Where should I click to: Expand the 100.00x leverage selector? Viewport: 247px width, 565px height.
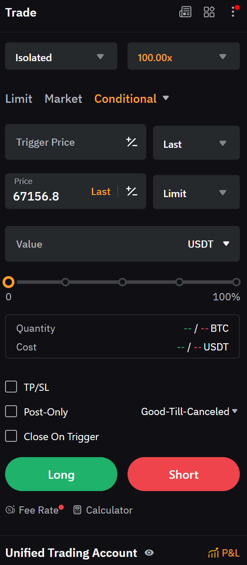pyautogui.click(x=183, y=56)
